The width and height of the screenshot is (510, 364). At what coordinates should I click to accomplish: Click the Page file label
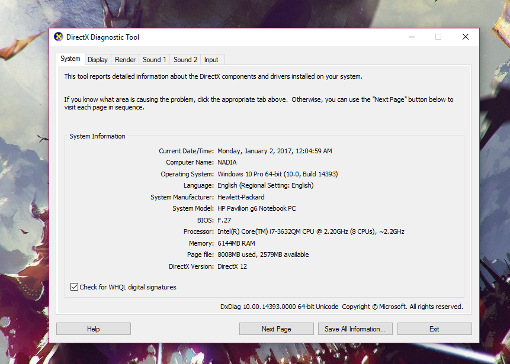coord(200,255)
